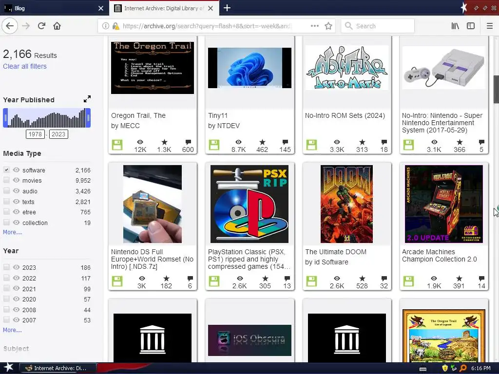Switch to the Blog tab
Image resolution: width=499 pixels, height=374 pixels.
tap(55, 8)
